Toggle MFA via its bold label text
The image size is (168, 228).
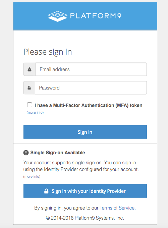coord(89,105)
